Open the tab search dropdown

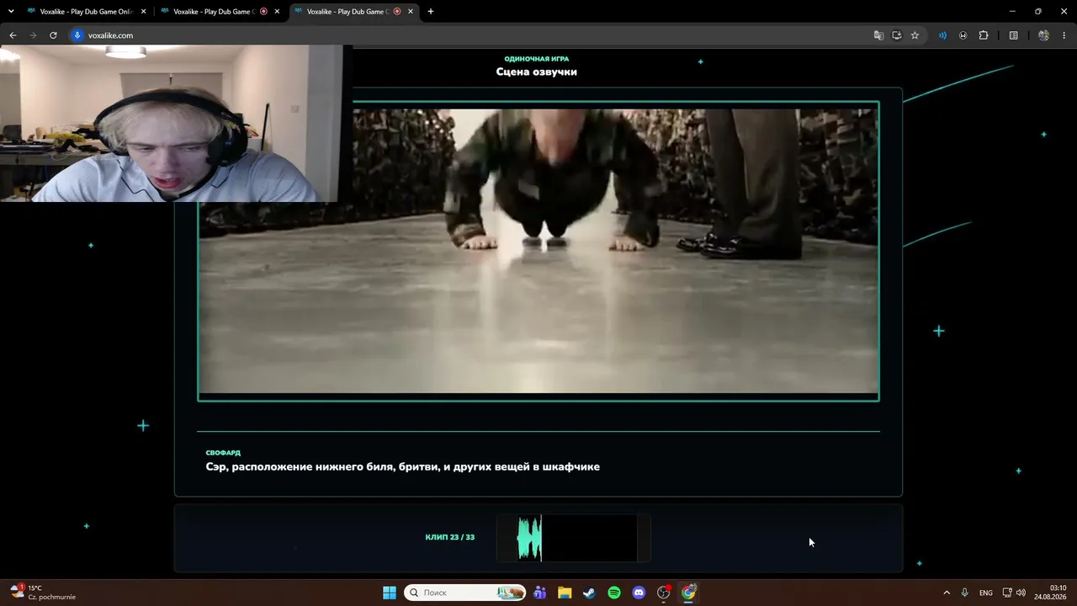pos(11,12)
